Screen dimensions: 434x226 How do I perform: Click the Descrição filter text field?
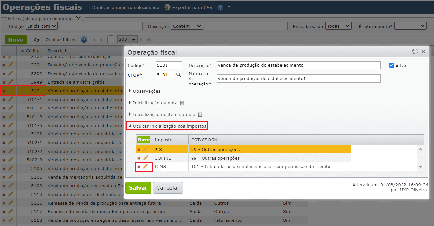[246, 26]
